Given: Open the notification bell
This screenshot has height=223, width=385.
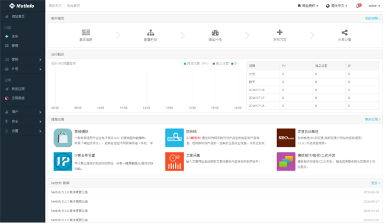Looking at the screenshot, I should click(358, 6).
